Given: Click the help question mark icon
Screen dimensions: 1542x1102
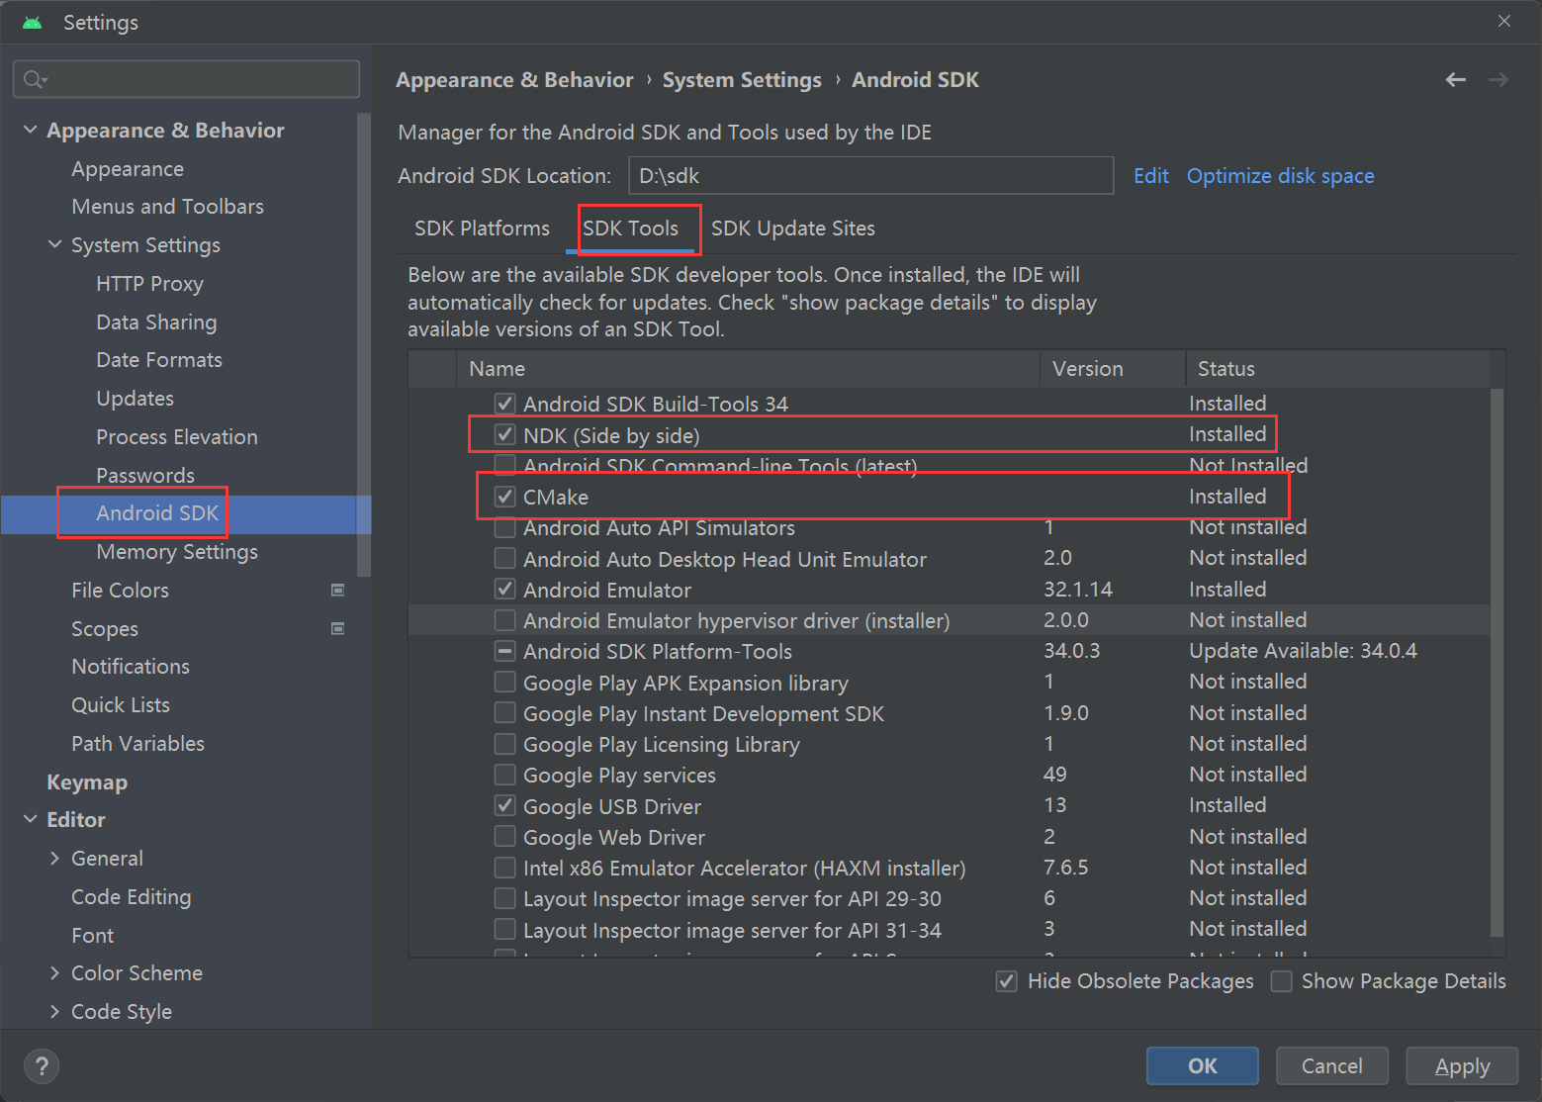Looking at the screenshot, I should coord(42,1065).
